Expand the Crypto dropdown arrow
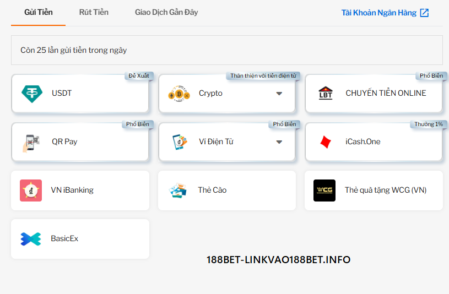This screenshot has width=449, height=294. click(279, 94)
